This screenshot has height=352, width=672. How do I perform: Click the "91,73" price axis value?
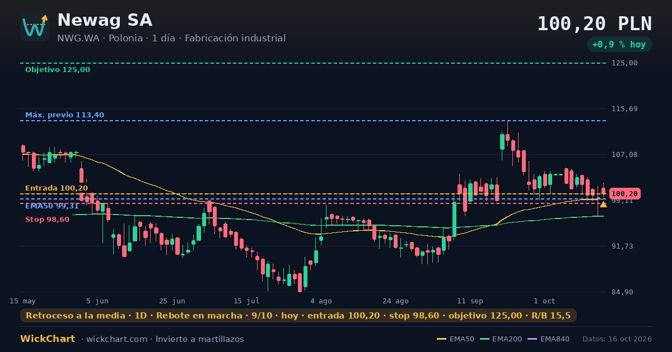click(x=622, y=246)
